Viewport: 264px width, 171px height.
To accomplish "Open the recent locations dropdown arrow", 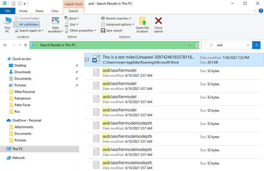I will coord(20,45).
